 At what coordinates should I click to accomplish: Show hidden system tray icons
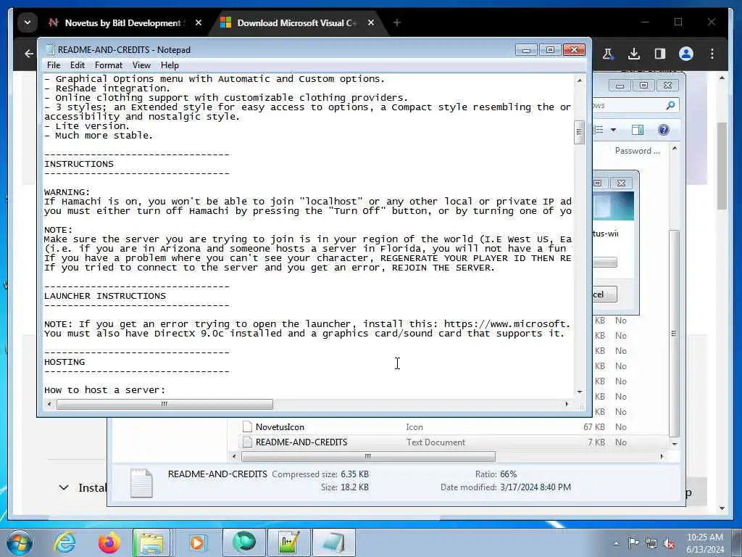pyautogui.click(x=616, y=543)
